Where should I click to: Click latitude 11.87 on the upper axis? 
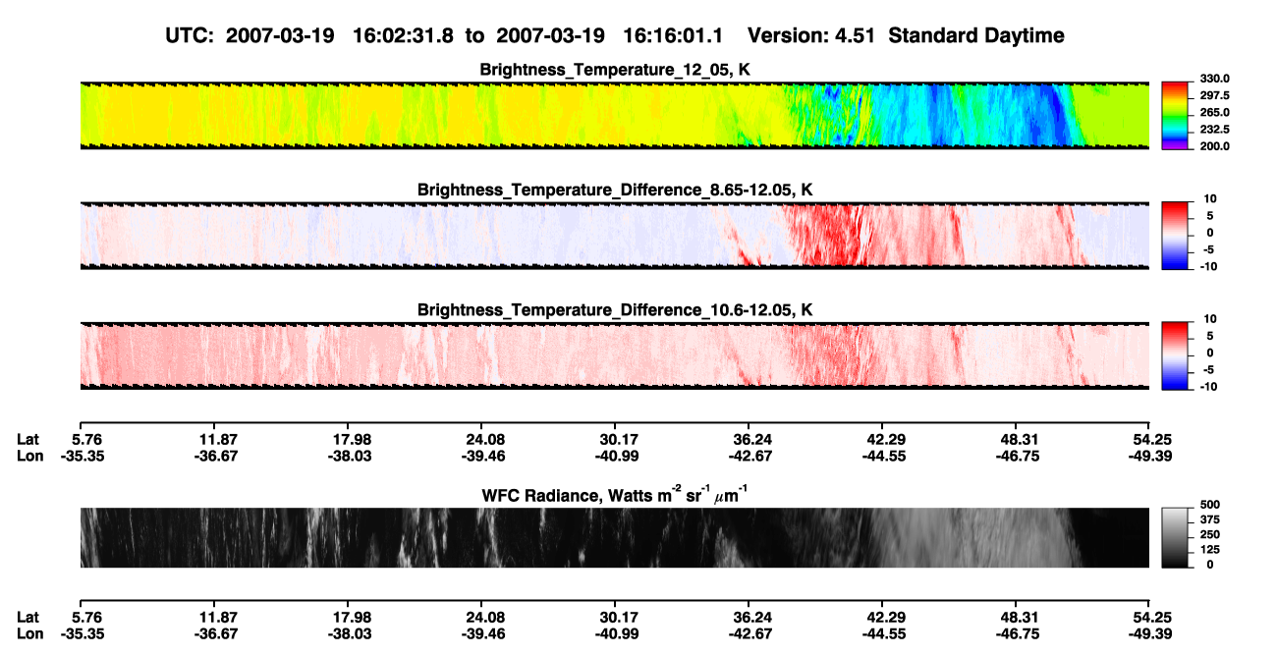tap(213, 438)
